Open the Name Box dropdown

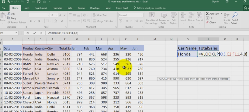pyautogui.click(x=16, y=33)
